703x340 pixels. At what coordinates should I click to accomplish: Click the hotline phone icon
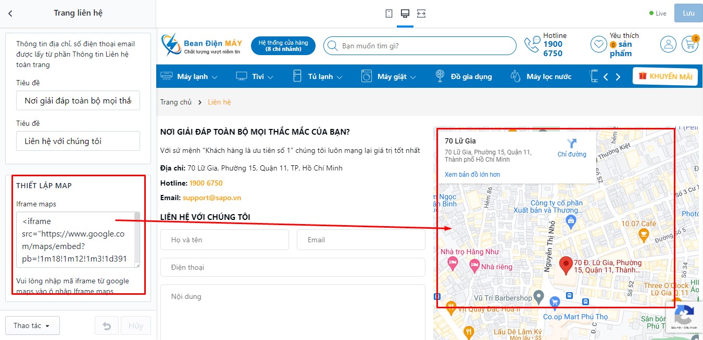coord(532,45)
